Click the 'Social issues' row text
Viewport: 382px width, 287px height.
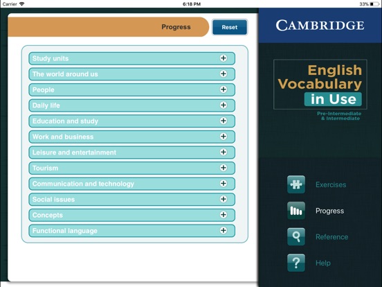point(53,200)
